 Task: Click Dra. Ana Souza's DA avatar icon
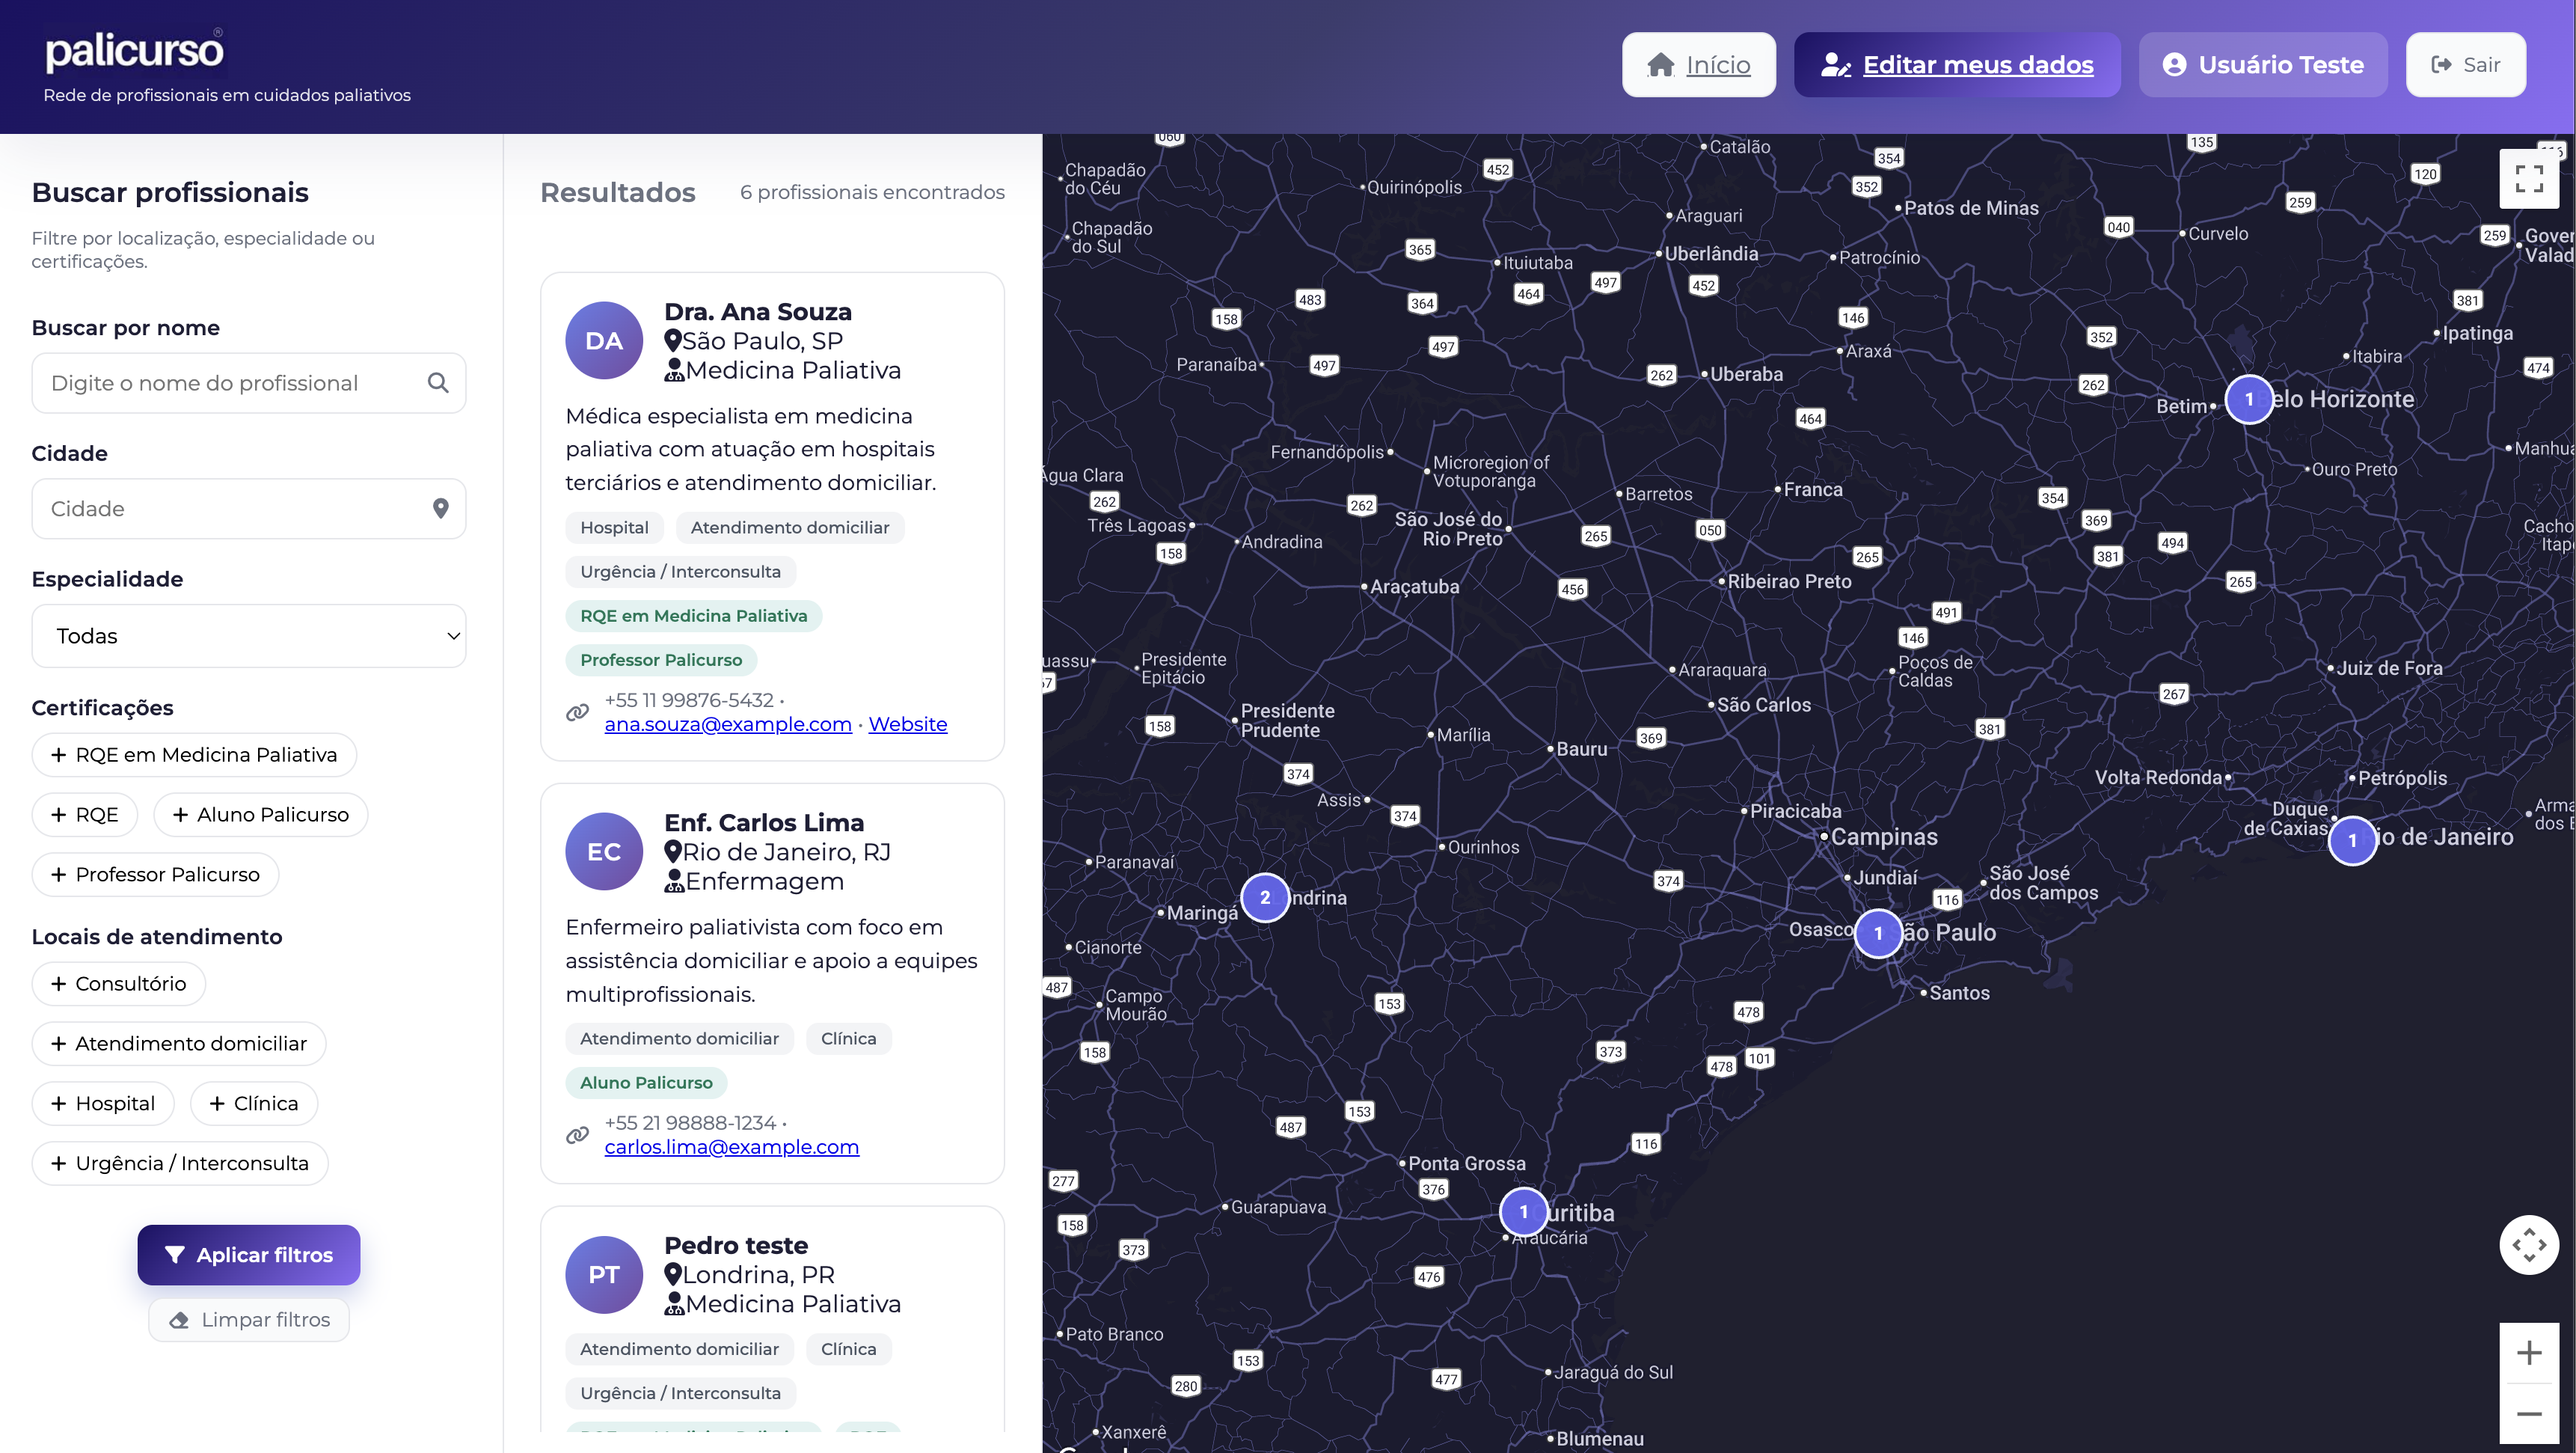(x=603, y=340)
